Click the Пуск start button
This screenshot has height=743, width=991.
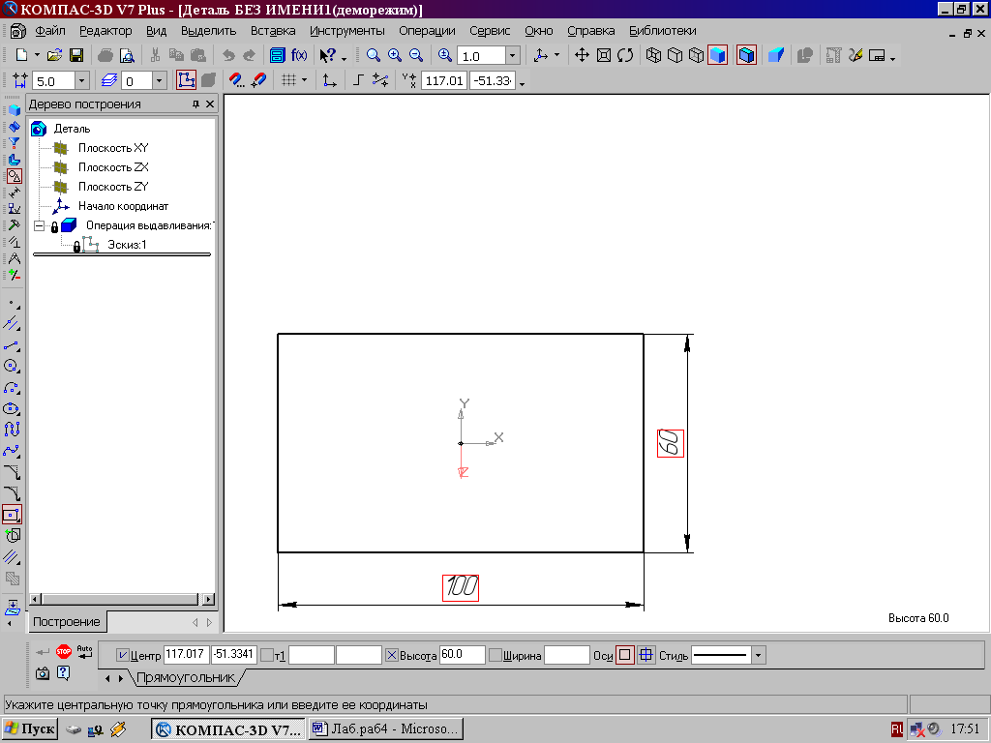pos(29,728)
